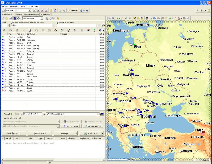Open the Land country dropdown

(8, 25)
